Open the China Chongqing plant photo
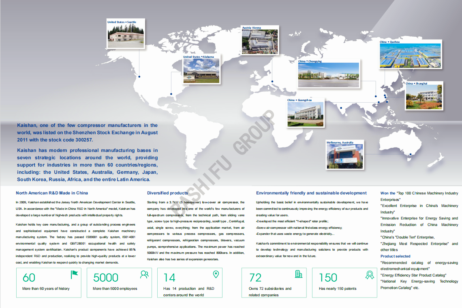This screenshot has width=462, height=308. (329, 75)
